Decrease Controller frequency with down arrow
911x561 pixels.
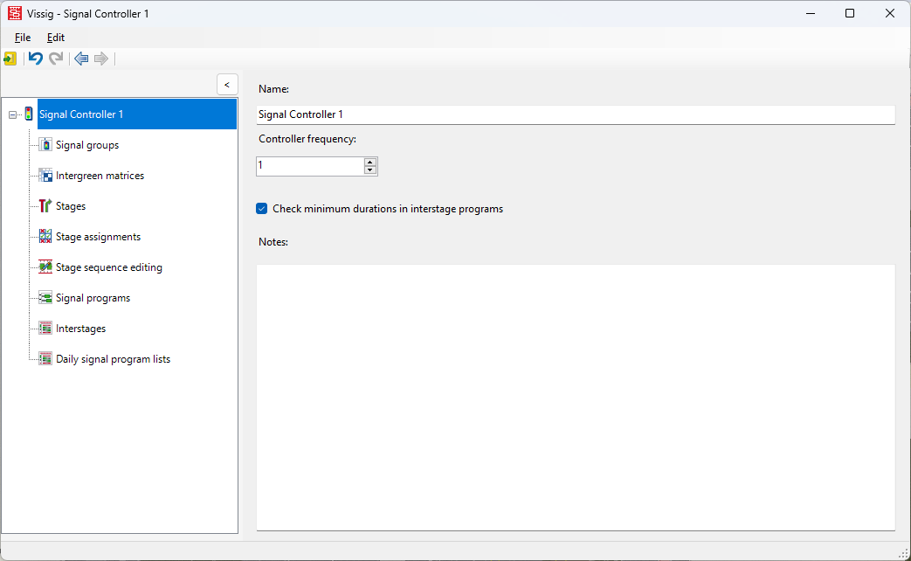click(370, 170)
